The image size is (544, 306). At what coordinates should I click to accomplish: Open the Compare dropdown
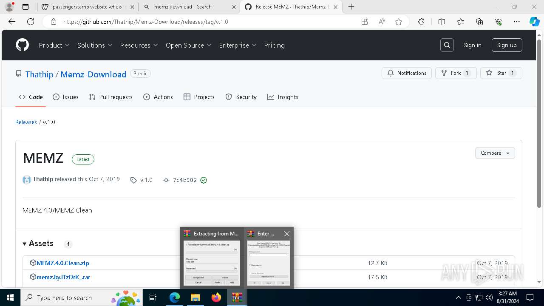point(495,153)
